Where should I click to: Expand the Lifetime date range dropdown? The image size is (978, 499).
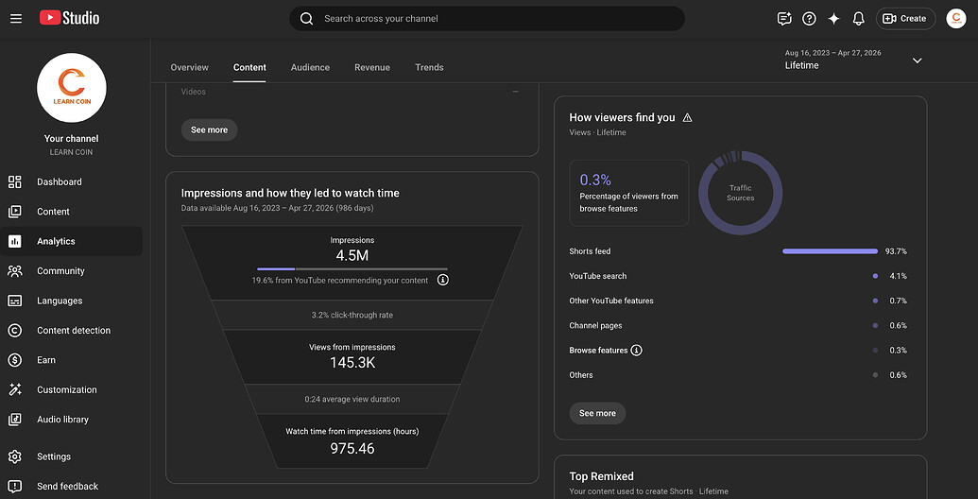[x=917, y=60]
